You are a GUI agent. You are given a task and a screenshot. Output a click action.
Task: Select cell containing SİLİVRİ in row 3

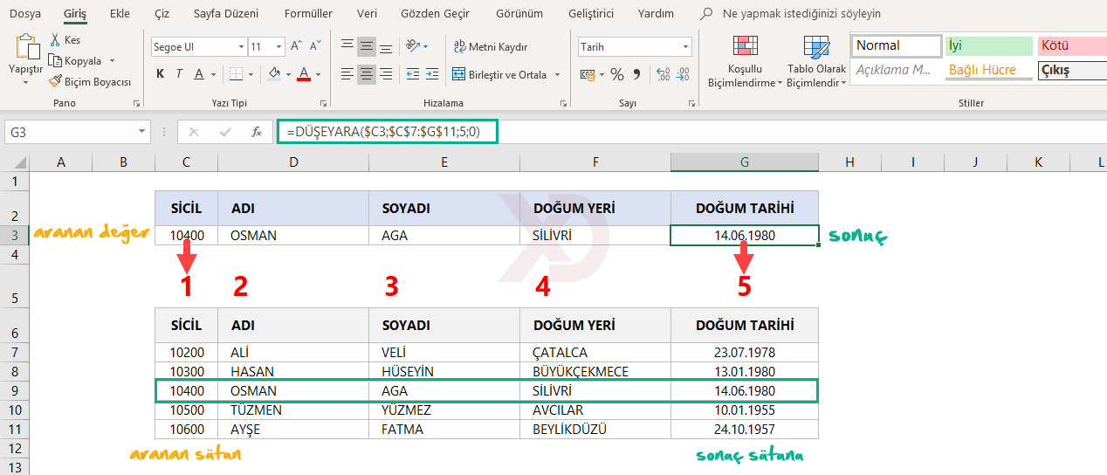click(x=595, y=236)
